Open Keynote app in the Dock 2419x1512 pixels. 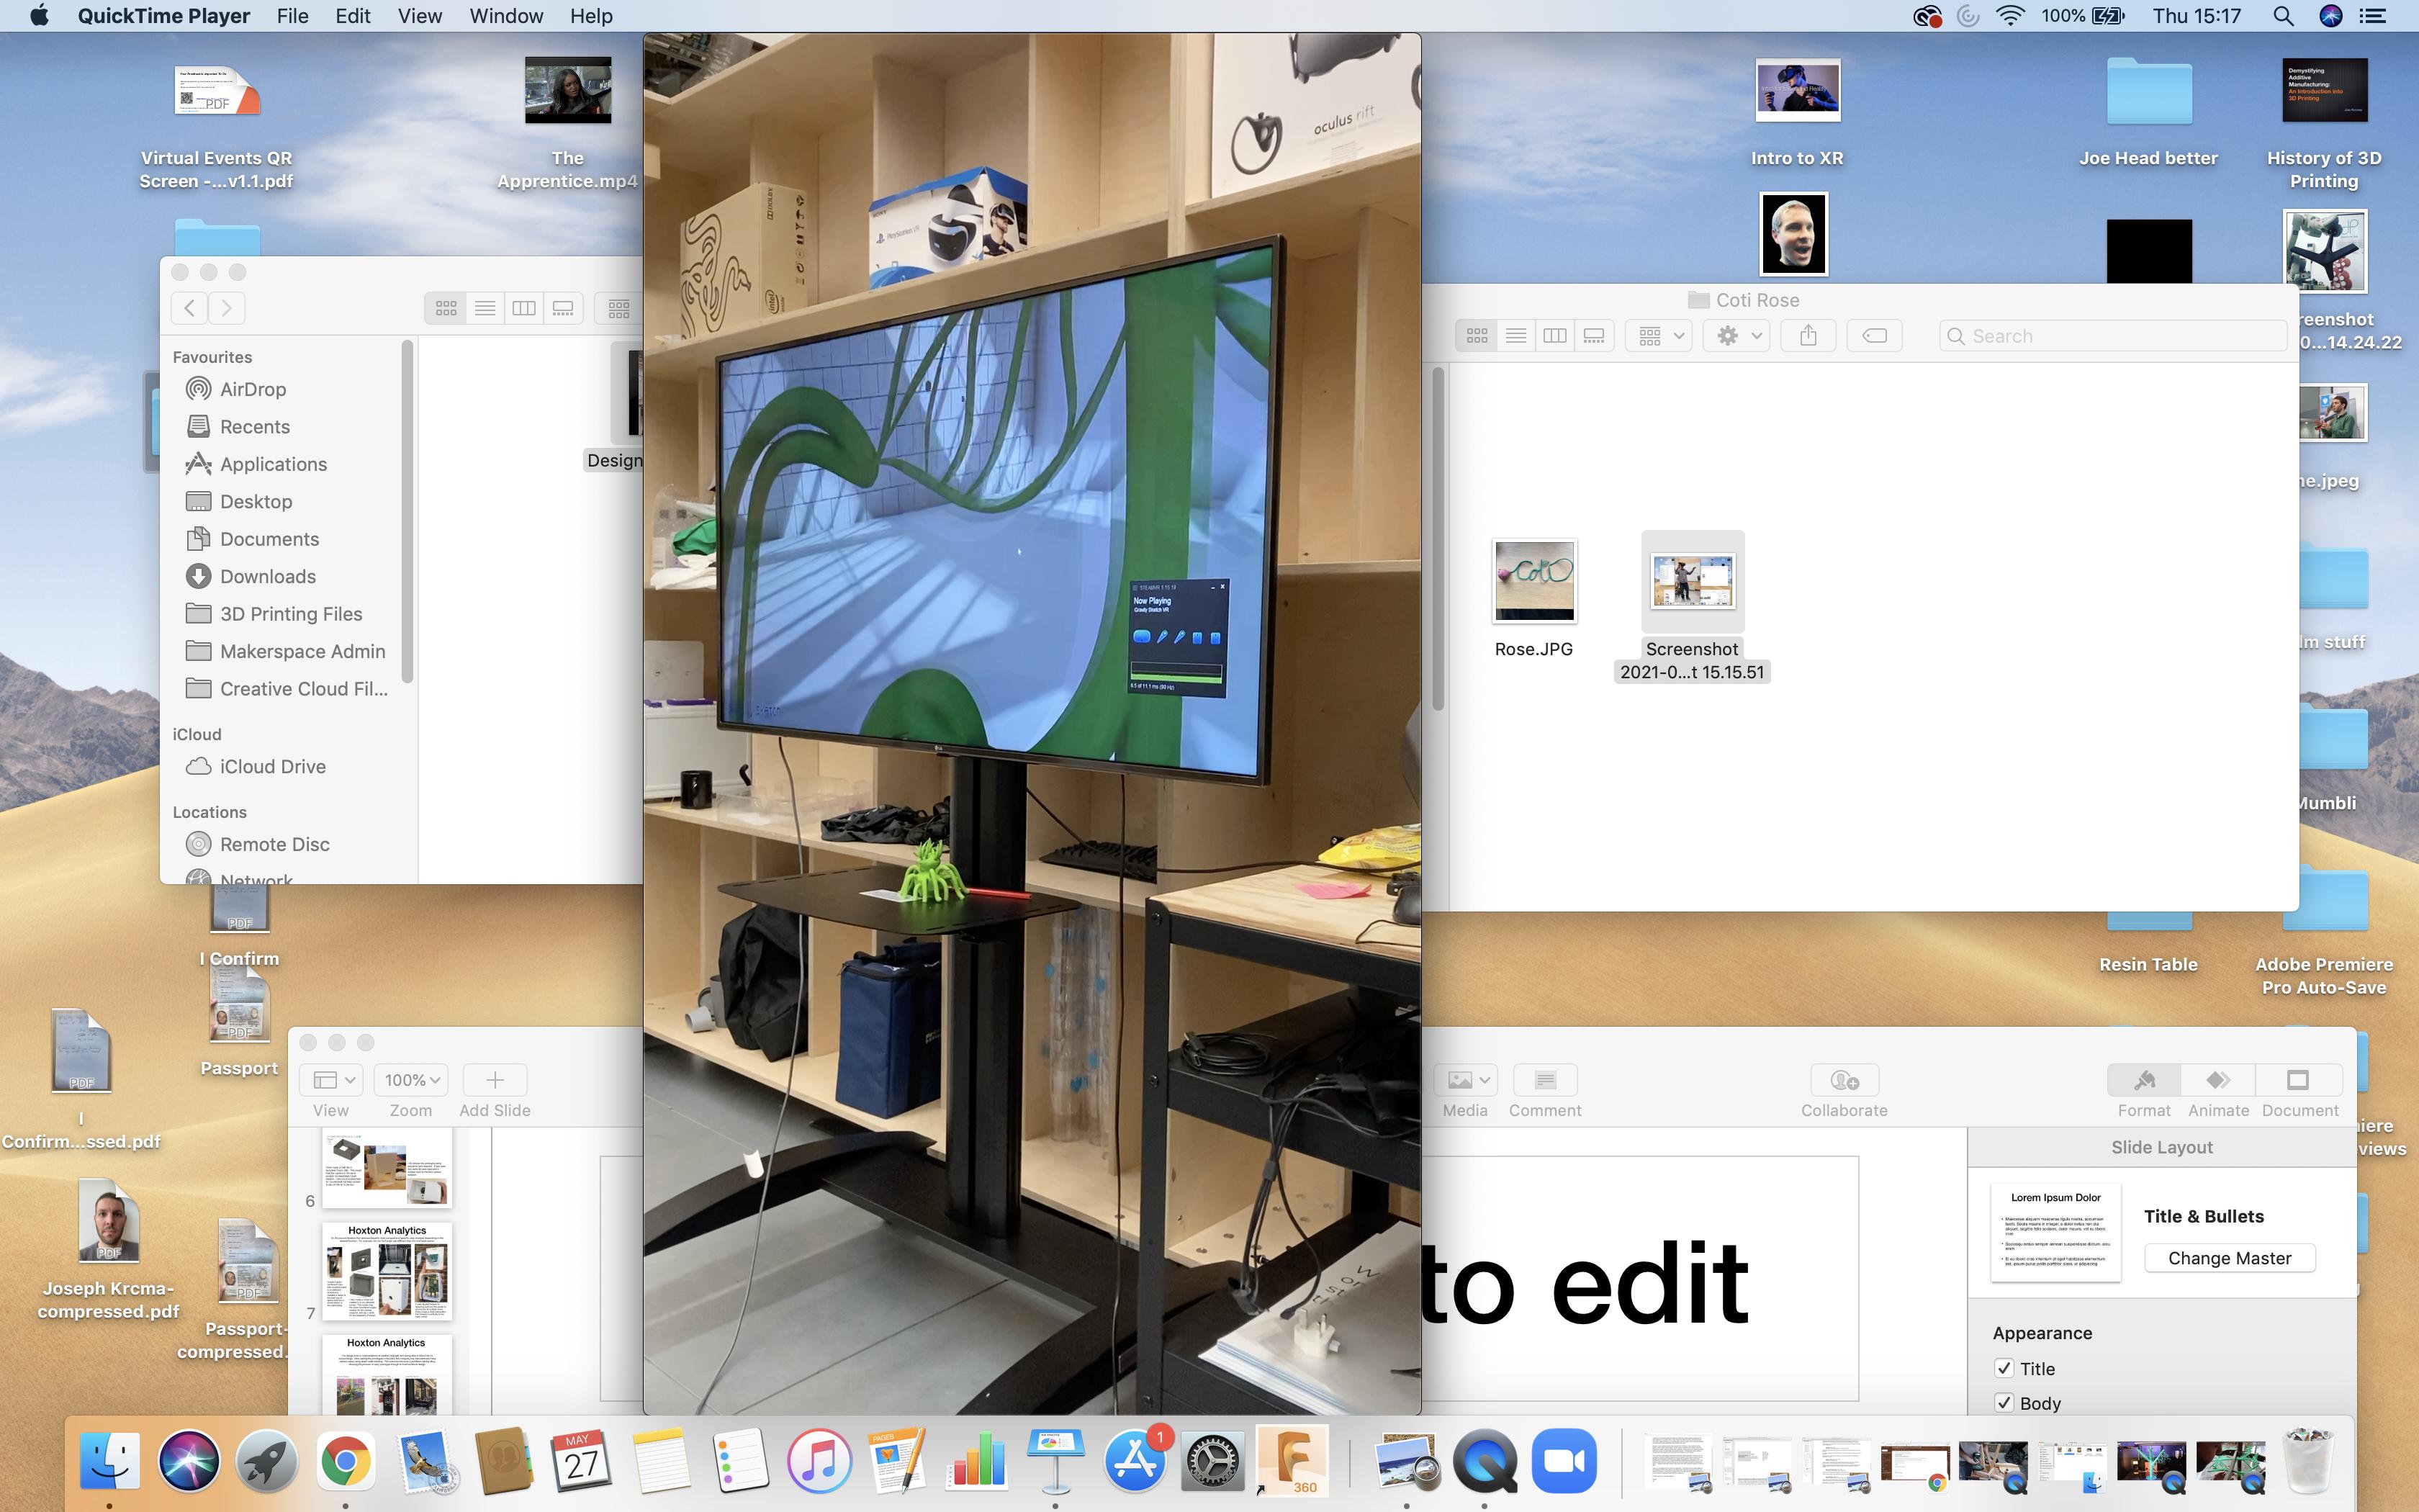[x=1055, y=1461]
